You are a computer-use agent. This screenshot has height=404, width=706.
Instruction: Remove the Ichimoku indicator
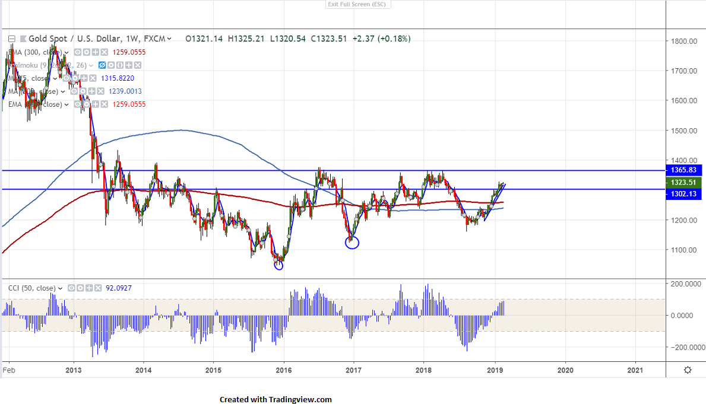[x=138, y=65]
